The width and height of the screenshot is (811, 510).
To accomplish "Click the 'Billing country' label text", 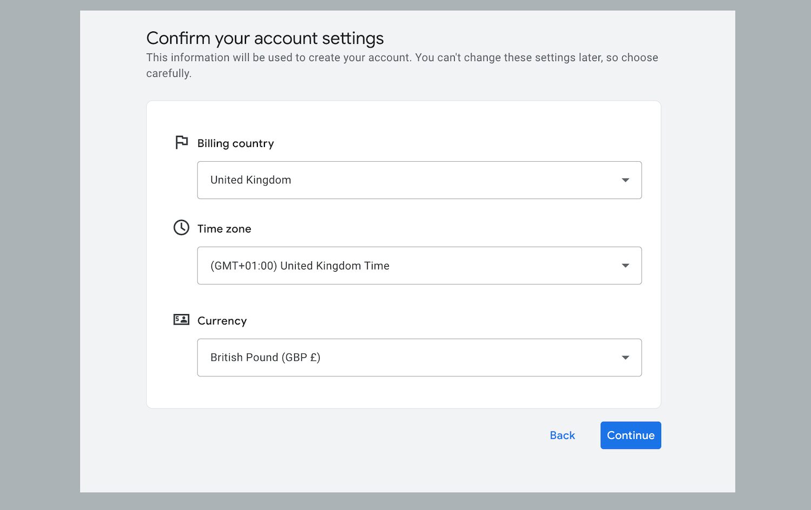I will 236,143.
